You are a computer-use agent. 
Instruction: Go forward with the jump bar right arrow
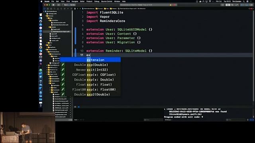point(80,9)
